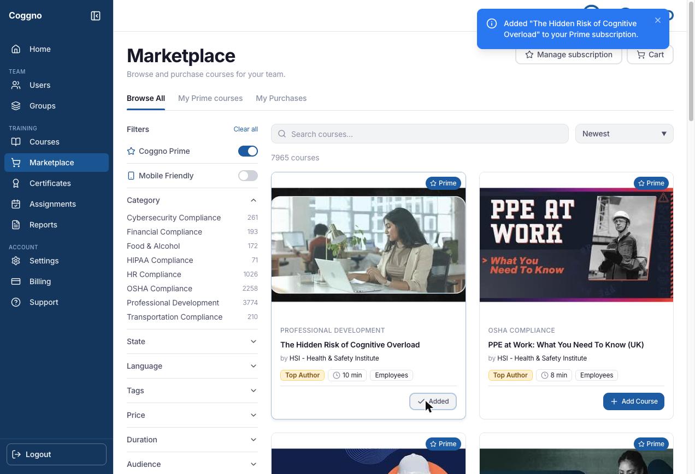Expand the Duration filter section

pos(192,440)
